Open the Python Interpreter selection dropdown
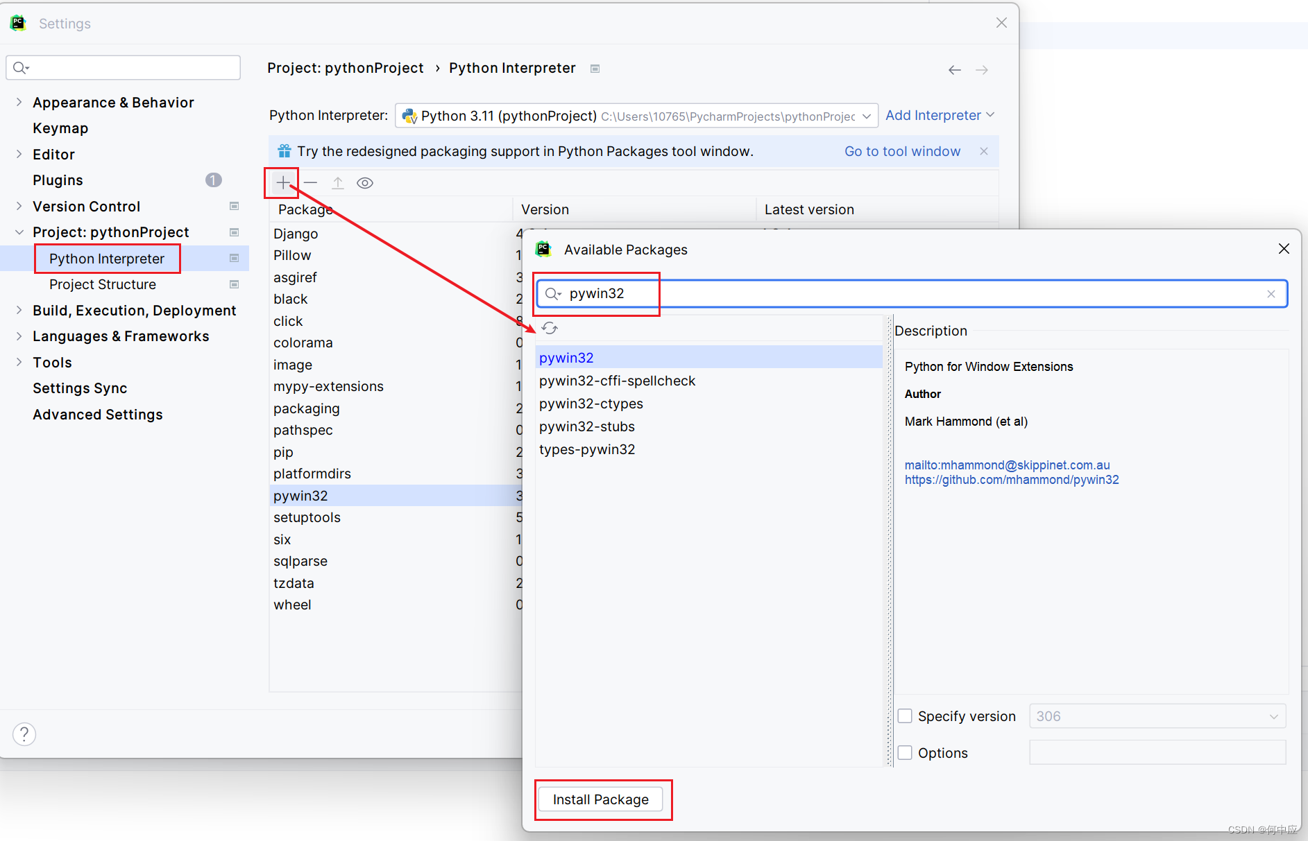 tap(636, 116)
